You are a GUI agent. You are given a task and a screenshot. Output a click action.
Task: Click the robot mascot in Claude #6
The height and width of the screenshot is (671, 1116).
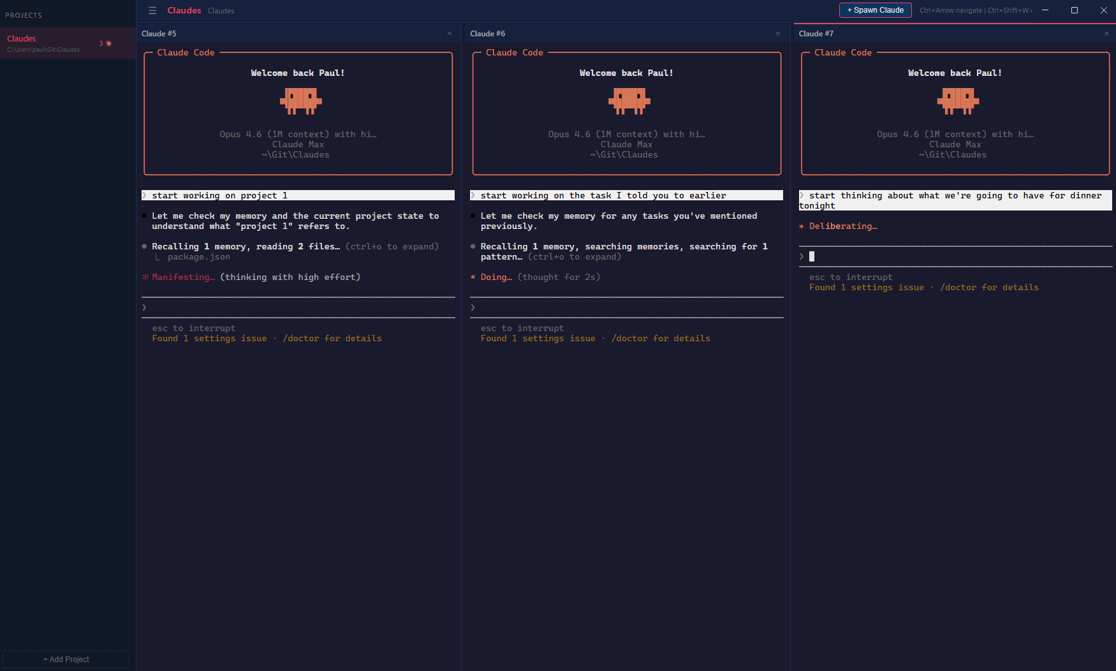[629, 101]
